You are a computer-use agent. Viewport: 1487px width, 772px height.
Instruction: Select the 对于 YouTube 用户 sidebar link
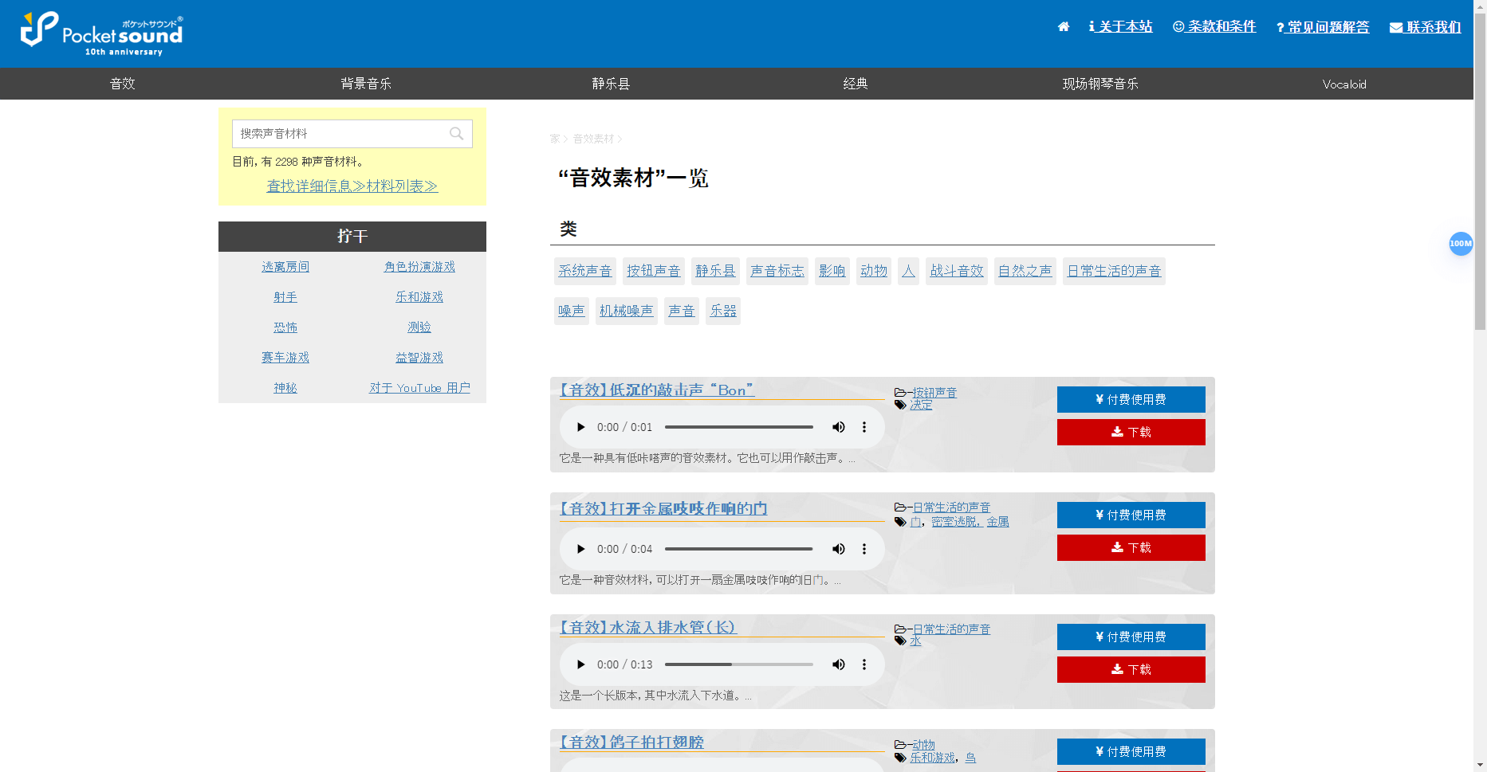(419, 388)
